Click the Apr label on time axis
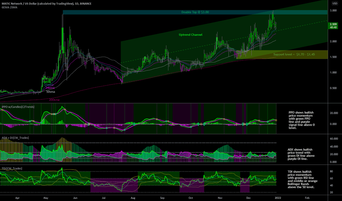Viewport: 342px width, 201px height. point(18,198)
